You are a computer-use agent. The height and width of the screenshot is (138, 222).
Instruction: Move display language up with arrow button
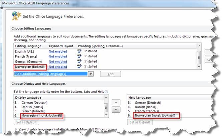116,102
